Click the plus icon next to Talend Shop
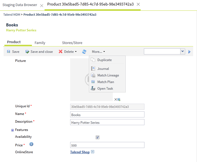The image size is (197, 162). (x=93, y=152)
